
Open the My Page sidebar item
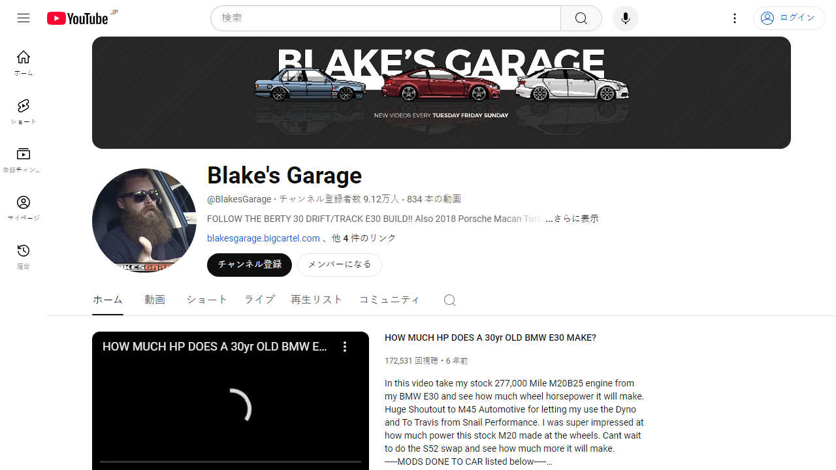point(24,208)
